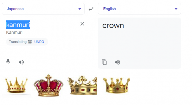Click the target language dropdown arrow
This screenshot has height=105, width=192.
176,9
